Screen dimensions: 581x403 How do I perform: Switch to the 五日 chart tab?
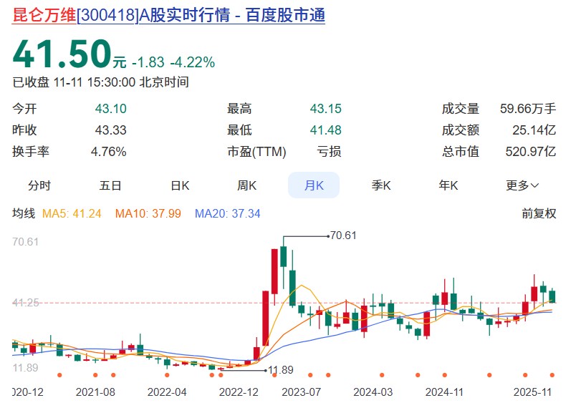(x=110, y=185)
